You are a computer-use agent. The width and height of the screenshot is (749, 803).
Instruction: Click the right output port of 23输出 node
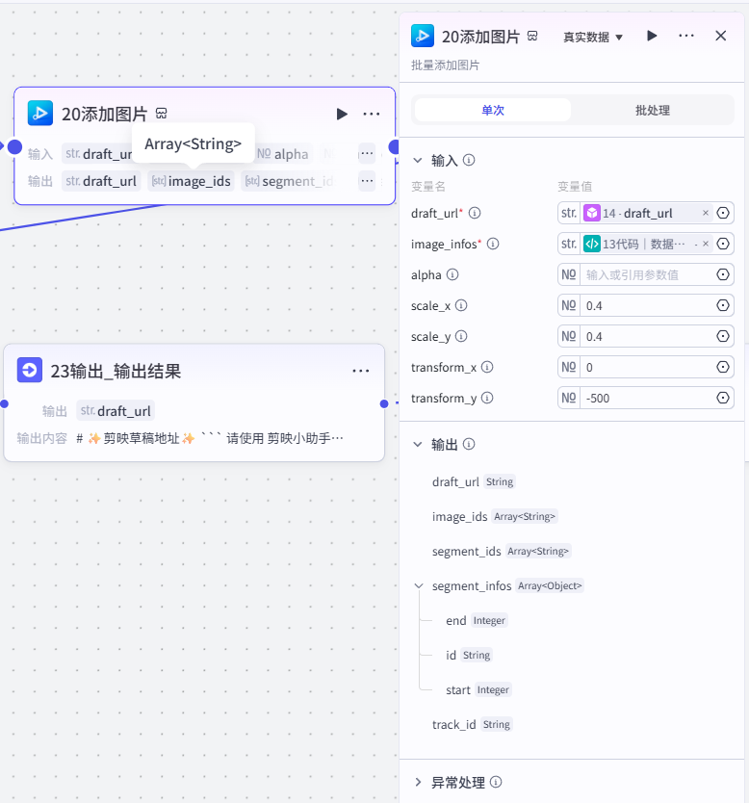(384, 403)
